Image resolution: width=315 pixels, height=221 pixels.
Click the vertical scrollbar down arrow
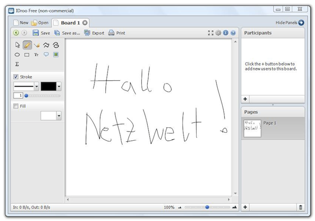235,193
